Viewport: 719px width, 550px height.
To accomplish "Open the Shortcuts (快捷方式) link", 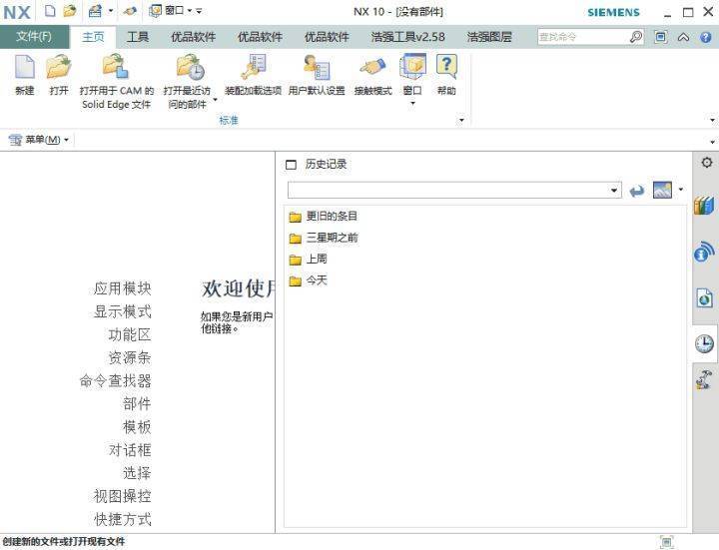I will [123, 519].
